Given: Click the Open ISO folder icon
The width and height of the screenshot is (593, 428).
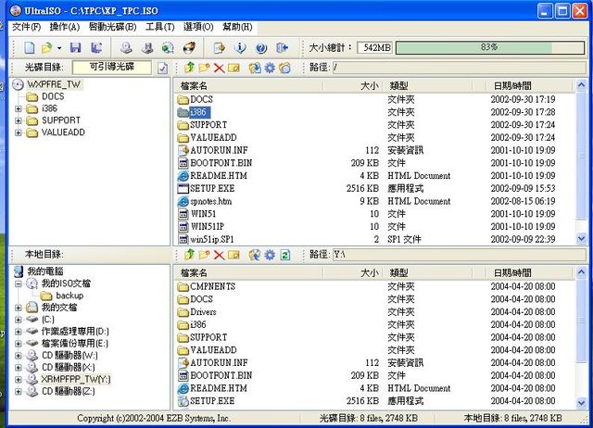Looking at the screenshot, I should [x=47, y=47].
